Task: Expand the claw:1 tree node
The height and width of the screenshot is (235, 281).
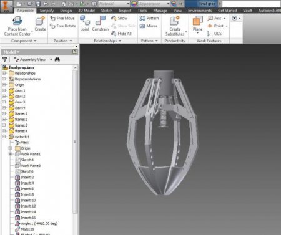Action: (4, 90)
